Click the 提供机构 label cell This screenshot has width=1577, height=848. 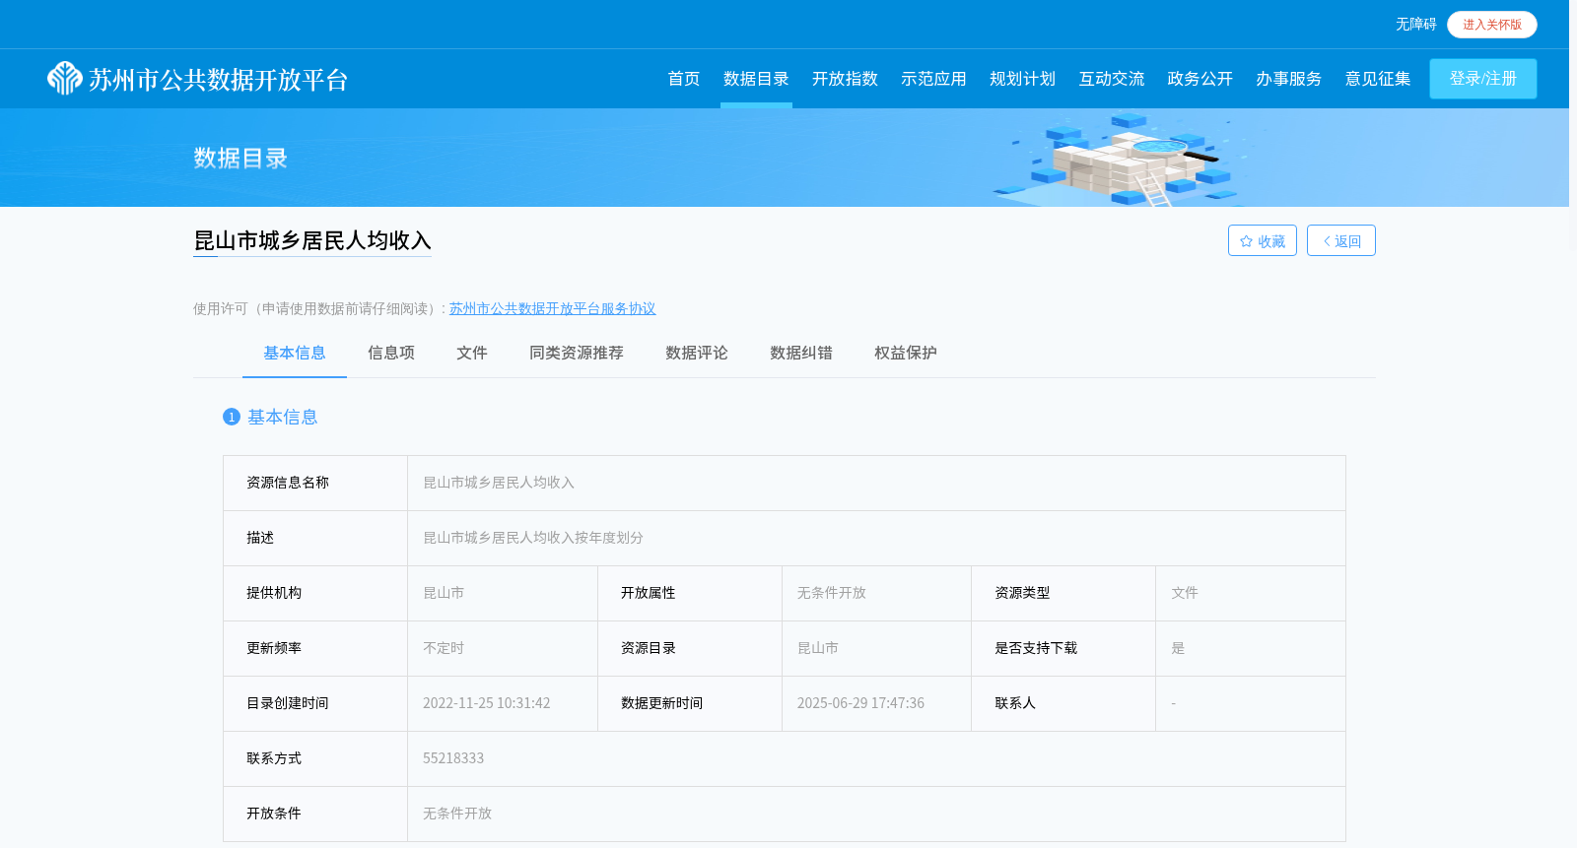click(x=315, y=593)
